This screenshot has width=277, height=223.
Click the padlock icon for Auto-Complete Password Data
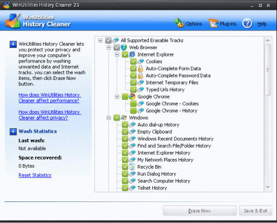[141, 75]
